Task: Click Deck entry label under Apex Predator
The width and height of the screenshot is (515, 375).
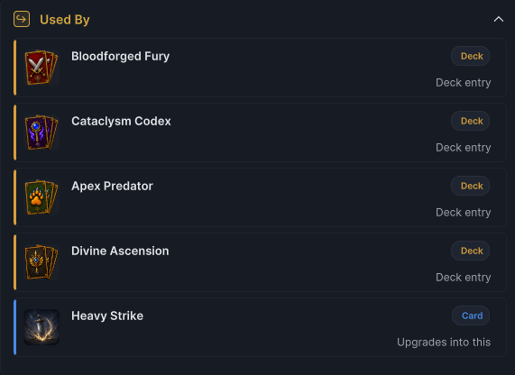Action: pos(463,213)
